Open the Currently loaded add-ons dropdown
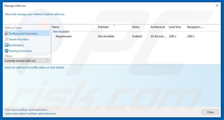This screenshot has width=224, height=120. point(27,61)
